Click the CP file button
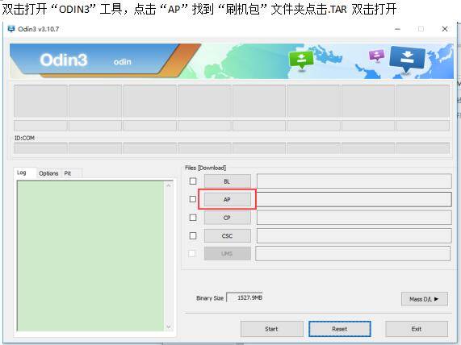This screenshot has width=461, height=345. pos(228,218)
